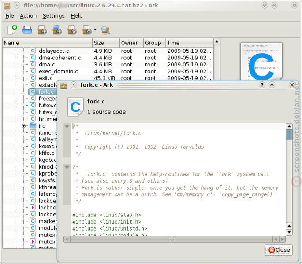Click the Open archive toolbar icon
Screen dimensions: 302x264
click(x=27, y=30)
